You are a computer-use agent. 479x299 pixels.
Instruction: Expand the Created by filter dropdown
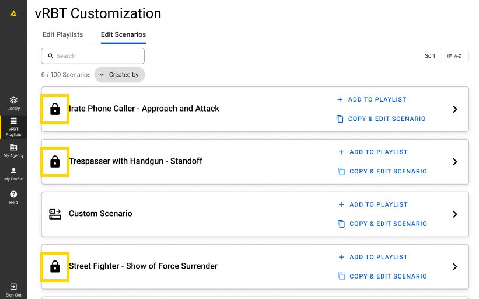point(120,75)
